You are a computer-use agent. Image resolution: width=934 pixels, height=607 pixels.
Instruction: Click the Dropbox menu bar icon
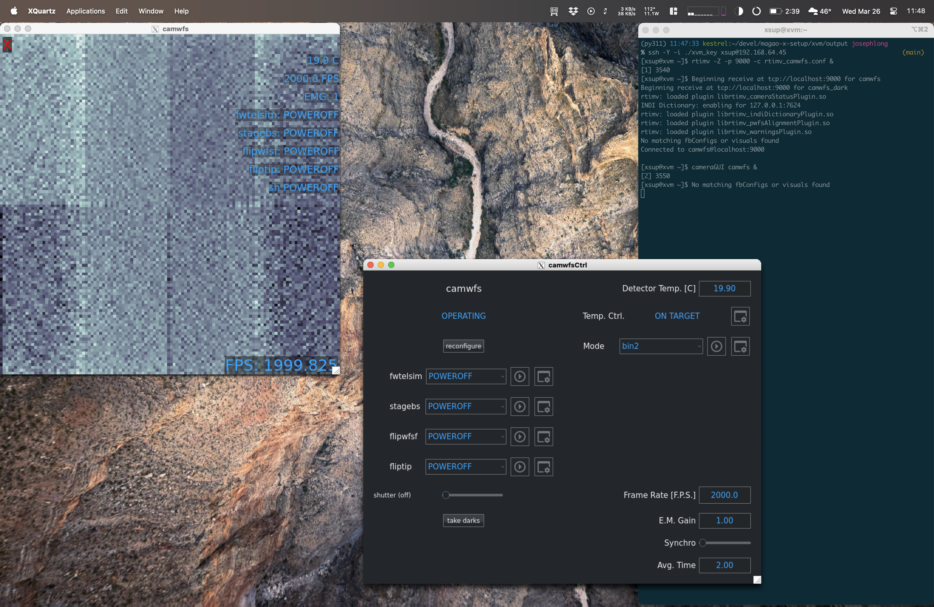click(573, 11)
